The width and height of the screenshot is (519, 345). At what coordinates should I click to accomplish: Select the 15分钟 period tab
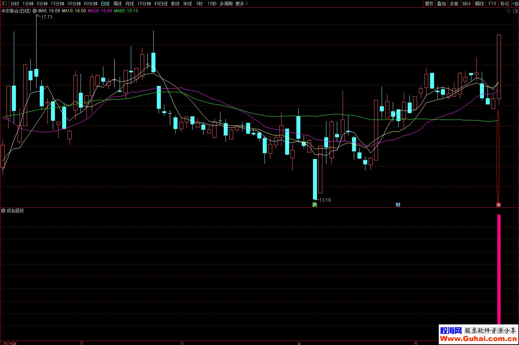tap(57, 4)
